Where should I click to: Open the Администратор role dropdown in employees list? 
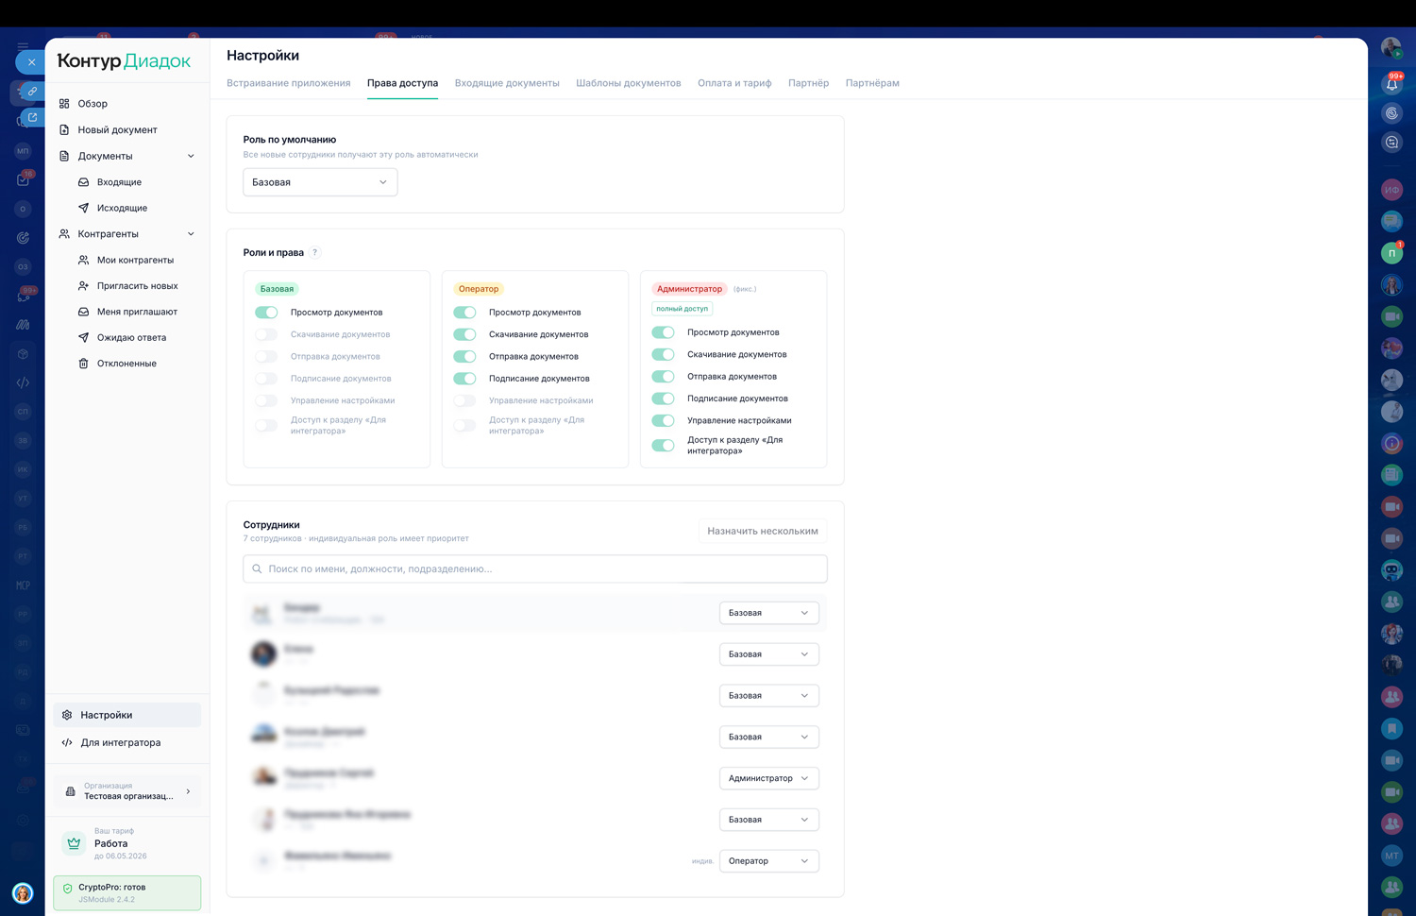pyautogui.click(x=768, y=778)
